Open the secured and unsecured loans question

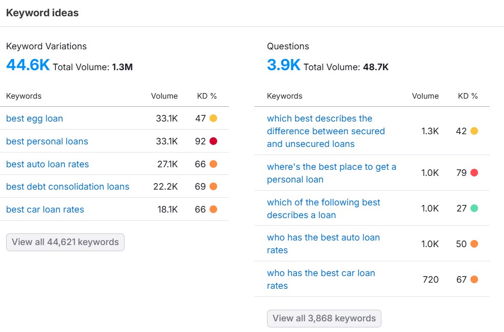[x=325, y=131]
